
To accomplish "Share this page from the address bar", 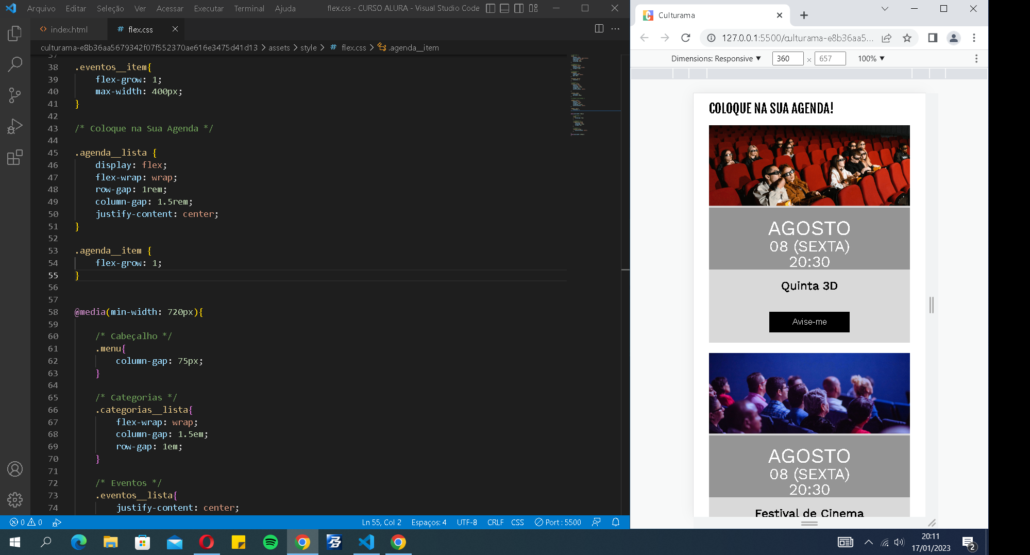I will 886,38.
